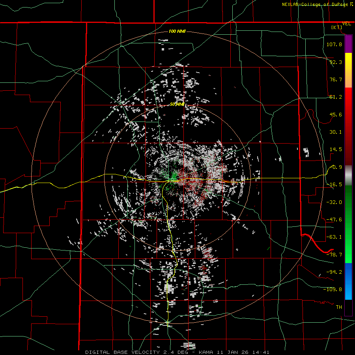Click the 107.8 velocity scale value
The image size is (355, 355).
coord(334,44)
